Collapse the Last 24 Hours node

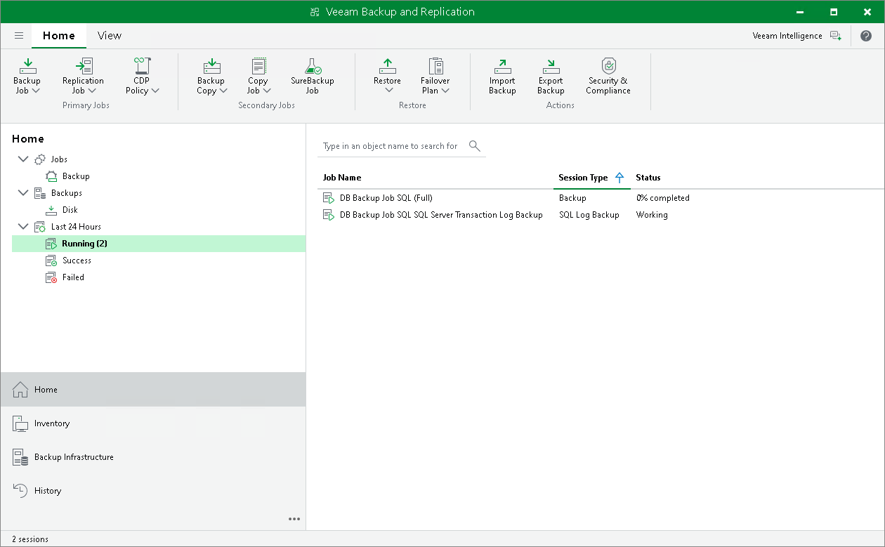click(23, 227)
